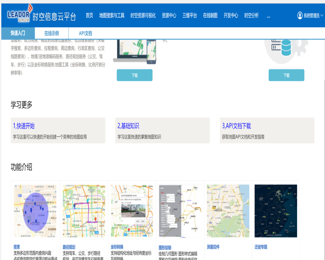
Task: Switch to the API文档 tab
Action: tap(85, 33)
